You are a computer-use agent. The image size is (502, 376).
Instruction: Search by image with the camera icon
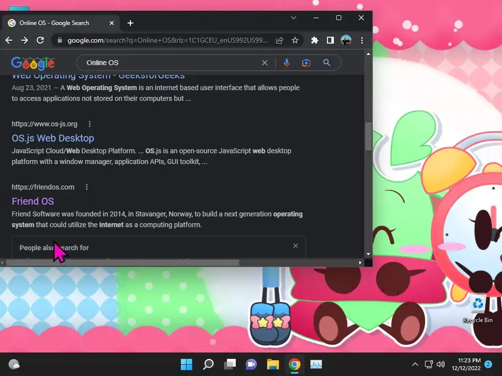point(306,63)
